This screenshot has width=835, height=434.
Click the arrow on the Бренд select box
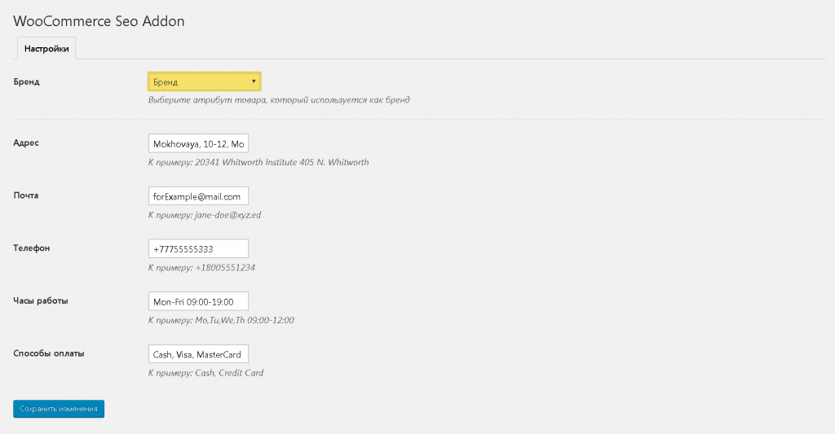(x=254, y=81)
